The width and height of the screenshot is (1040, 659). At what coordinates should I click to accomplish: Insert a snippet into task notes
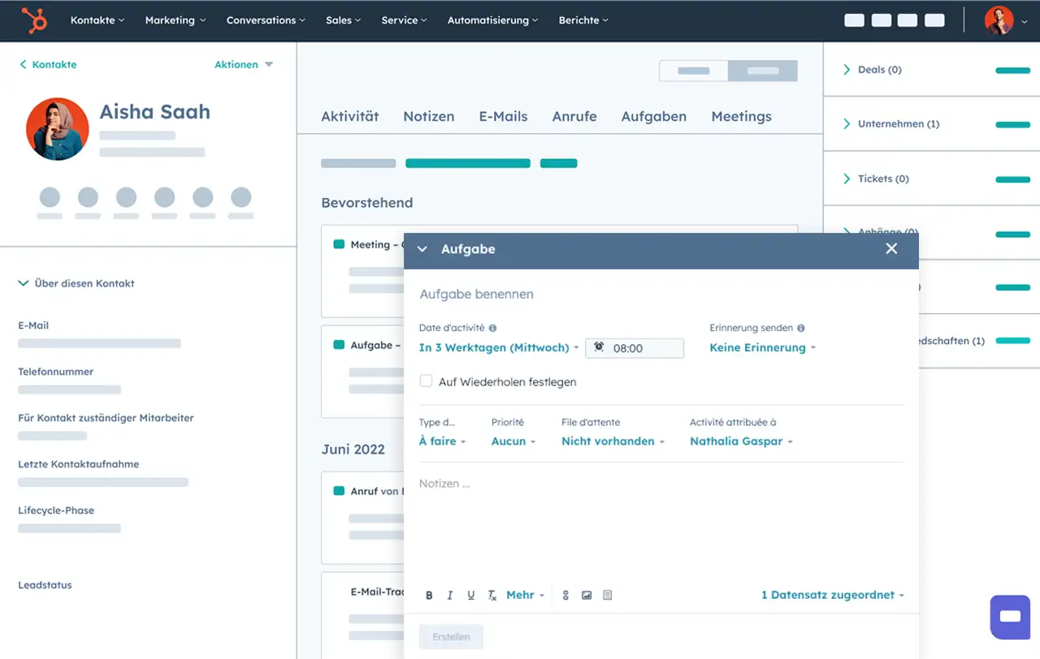(608, 596)
